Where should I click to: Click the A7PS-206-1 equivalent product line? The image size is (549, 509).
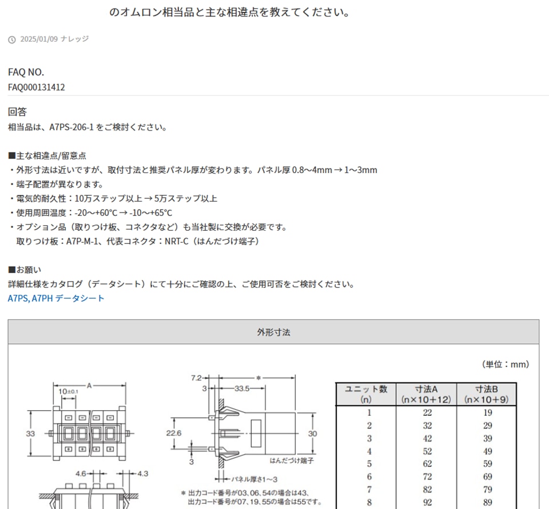pos(87,127)
